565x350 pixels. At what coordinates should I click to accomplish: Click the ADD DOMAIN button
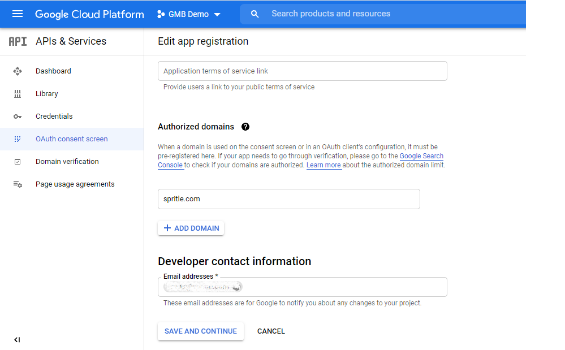coord(191,228)
